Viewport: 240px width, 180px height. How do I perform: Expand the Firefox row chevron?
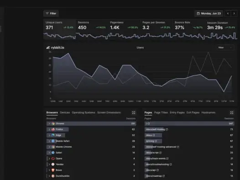[49, 129]
